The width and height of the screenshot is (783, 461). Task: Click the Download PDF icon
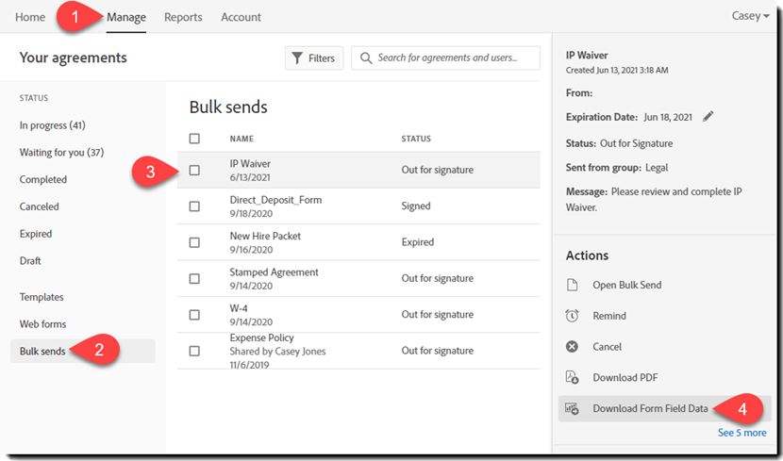pyautogui.click(x=572, y=378)
